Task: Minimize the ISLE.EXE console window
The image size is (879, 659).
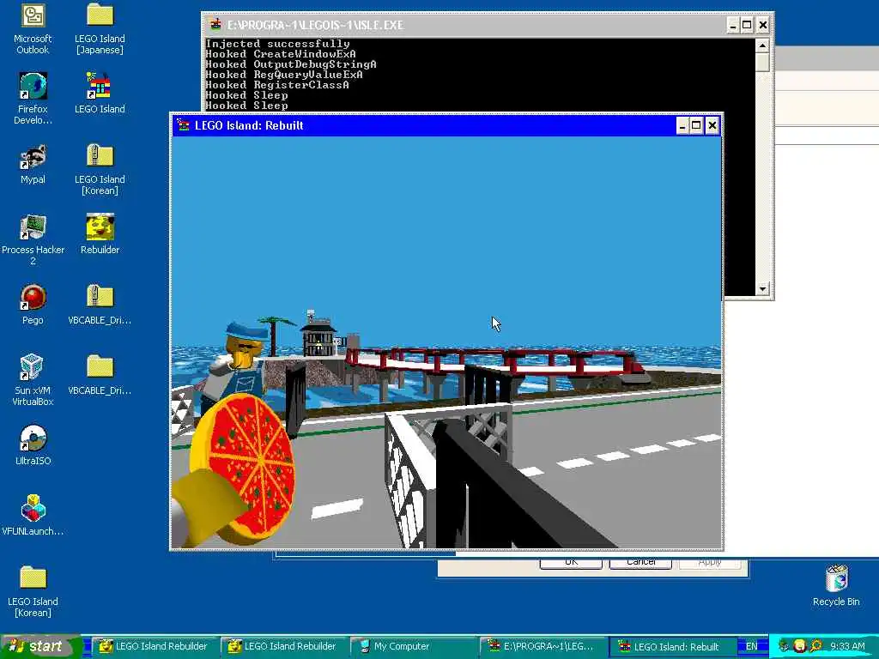Action: click(x=733, y=25)
